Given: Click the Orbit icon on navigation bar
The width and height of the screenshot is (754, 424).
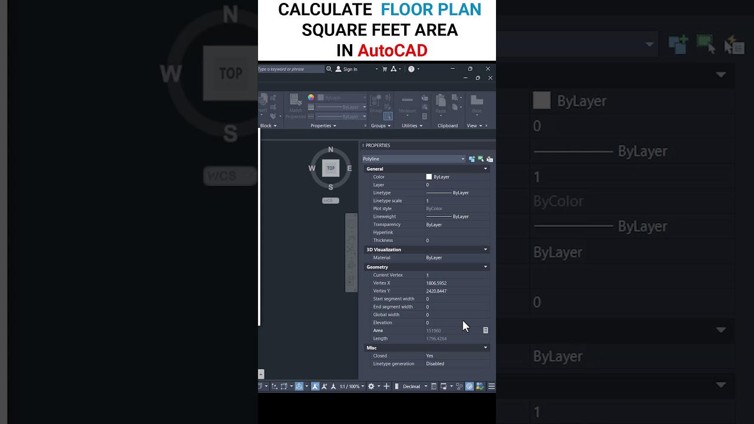Looking at the screenshot, I should 352,265.
